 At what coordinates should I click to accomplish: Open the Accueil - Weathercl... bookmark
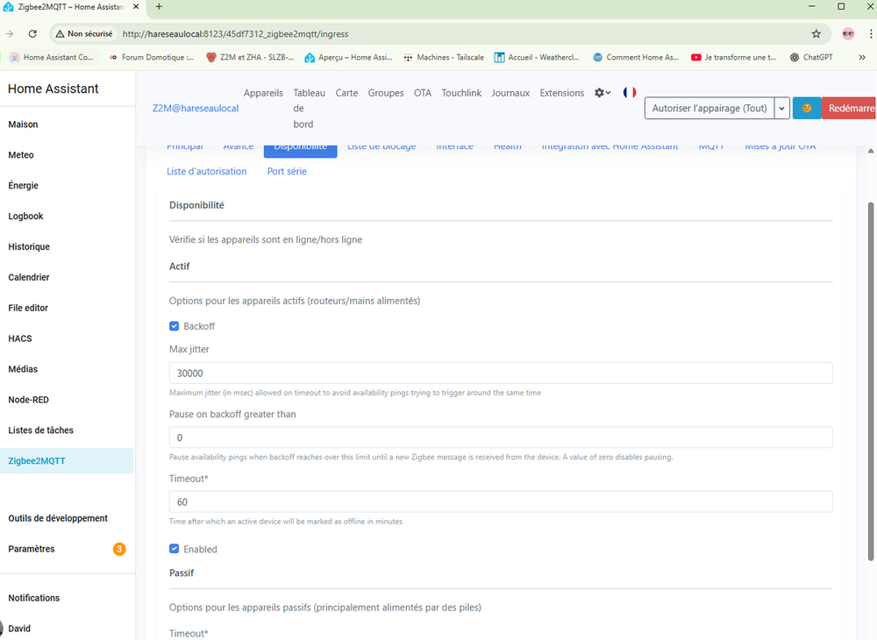coord(537,57)
